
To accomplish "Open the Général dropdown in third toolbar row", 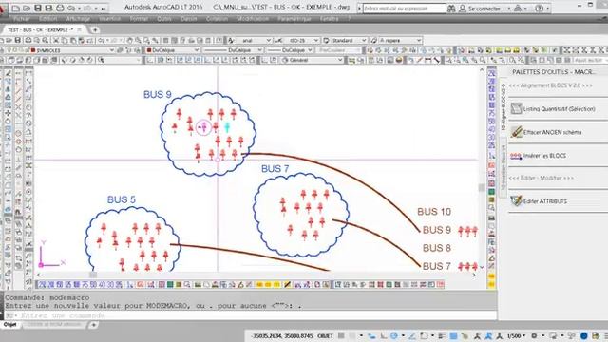I will 313,61.
